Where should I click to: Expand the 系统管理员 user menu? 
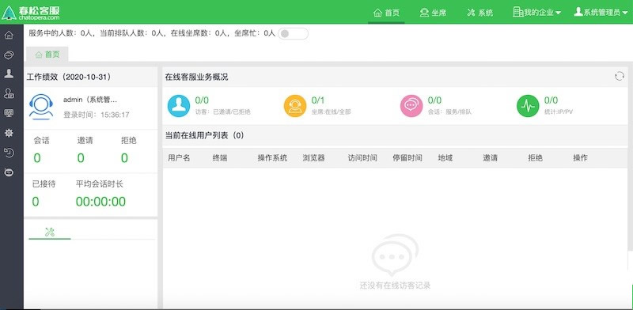click(x=601, y=12)
